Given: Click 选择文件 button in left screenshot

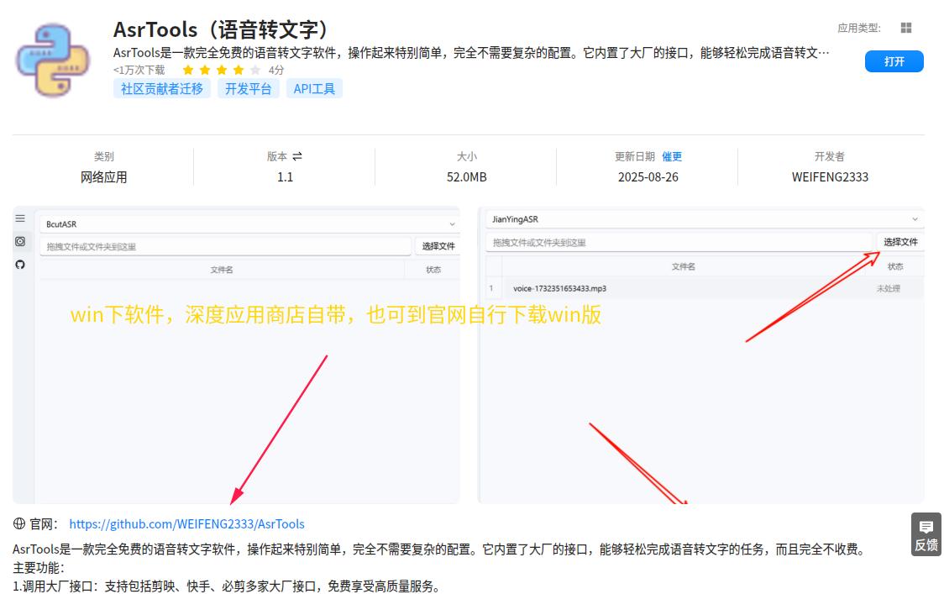Looking at the screenshot, I should [438, 246].
